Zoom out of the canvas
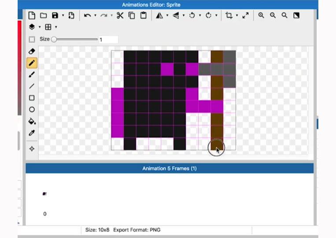Image resolution: width=336 pixels, height=238 pixels. pos(273,15)
